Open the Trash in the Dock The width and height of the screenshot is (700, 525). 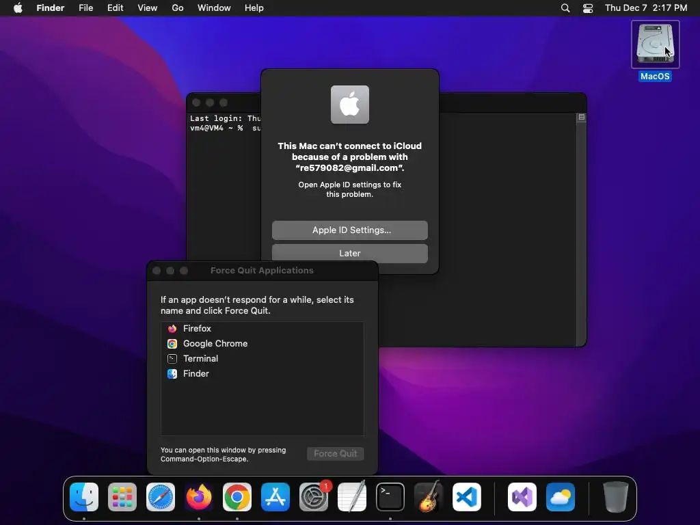616,497
